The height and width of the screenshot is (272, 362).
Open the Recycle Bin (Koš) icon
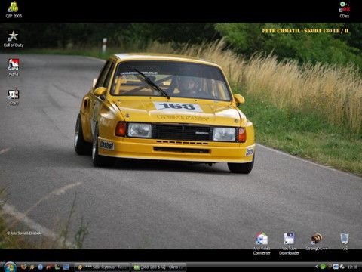coord(345,242)
